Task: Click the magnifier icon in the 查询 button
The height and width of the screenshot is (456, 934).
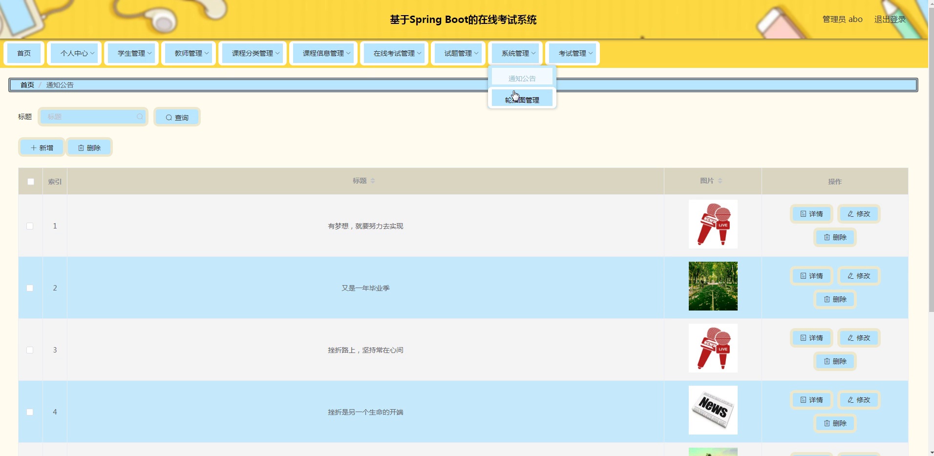Action: pos(169,118)
